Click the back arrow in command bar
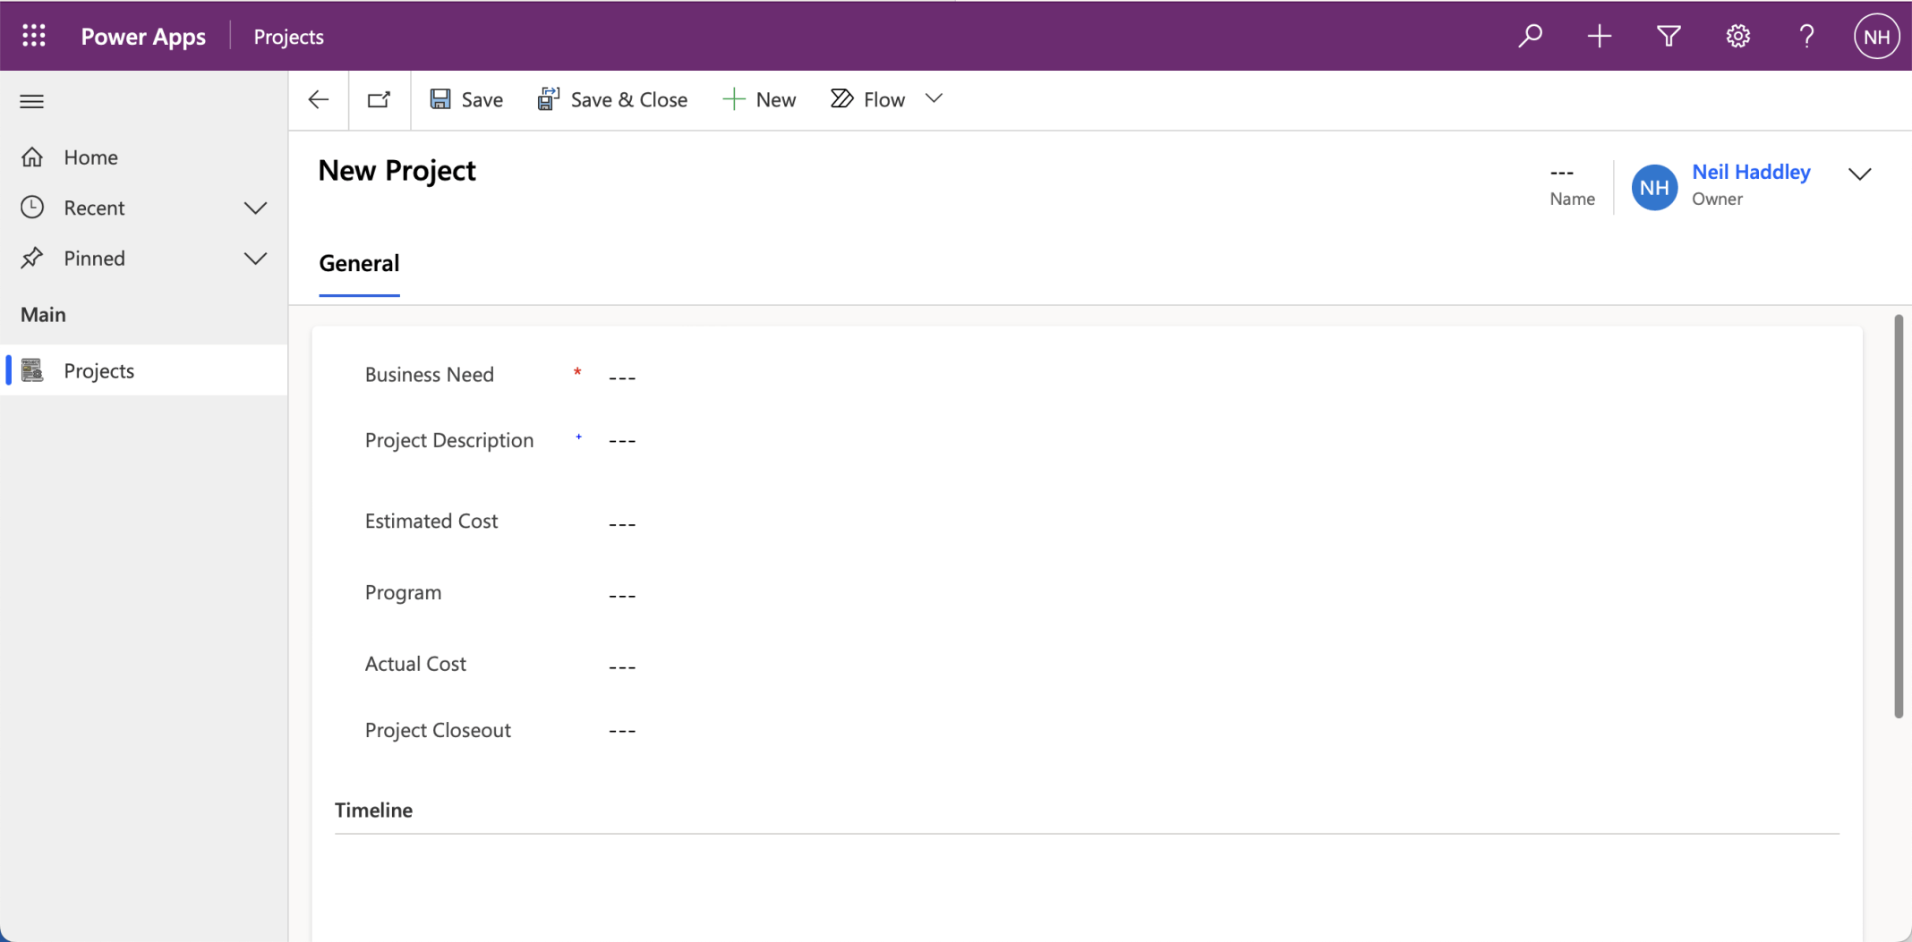1912x942 pixels. [x=319, y=99]
